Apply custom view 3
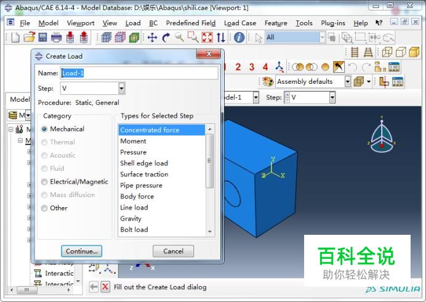The height and width of the screenshot is (302, 426). click(x=252, y=67)
